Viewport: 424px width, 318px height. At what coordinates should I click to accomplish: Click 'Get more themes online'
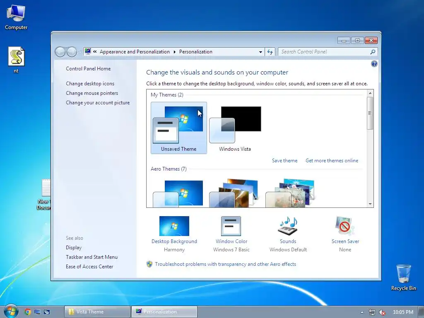332,161
